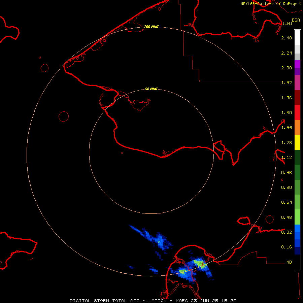Pick the bright red swatch beside 1.60
Image resolution: width=303 pixels, height=303 pixels.
click(297, 112)
